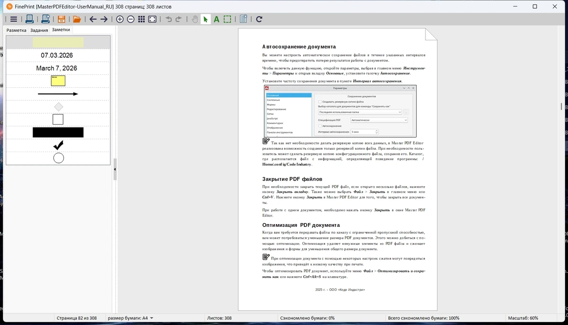The image size is (568, 325).
Task: Click the orange save diskette icon
Action: (61, 19)
